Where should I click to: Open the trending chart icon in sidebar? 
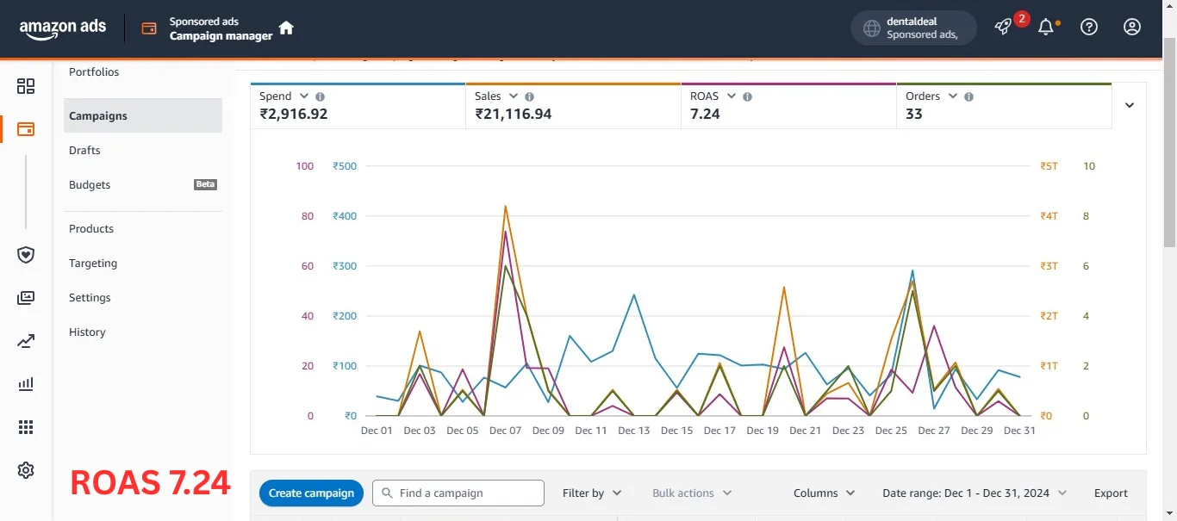[26, 342]
